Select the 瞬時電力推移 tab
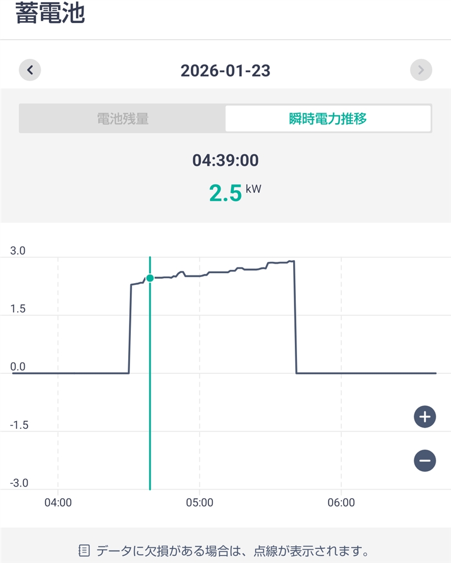This screenshot has width=451, height=563. click(328, 118)
